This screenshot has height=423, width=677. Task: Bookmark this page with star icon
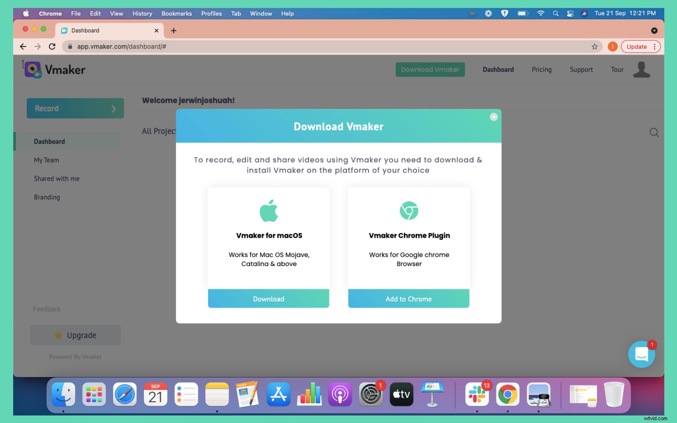point(595,47)
